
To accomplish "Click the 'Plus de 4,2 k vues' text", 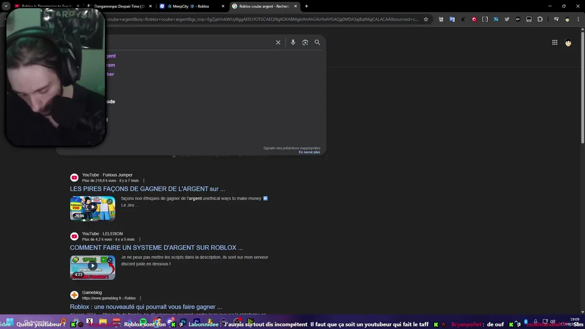I will (97, 239).
